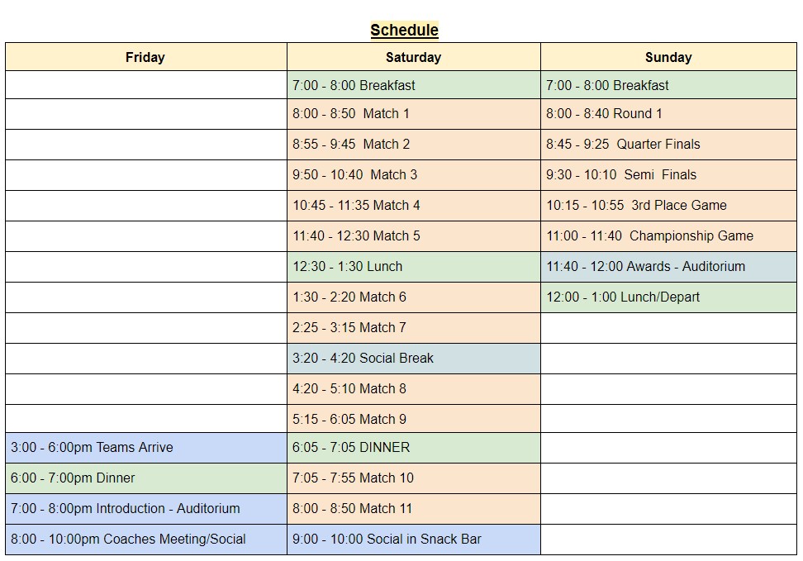803x561 pixels.
Task: Click the 12:30 - 1:30 Lunch cell
Action: click(414, 266)
